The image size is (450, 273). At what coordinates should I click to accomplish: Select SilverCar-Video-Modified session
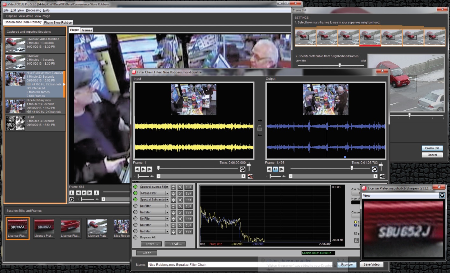35,45
